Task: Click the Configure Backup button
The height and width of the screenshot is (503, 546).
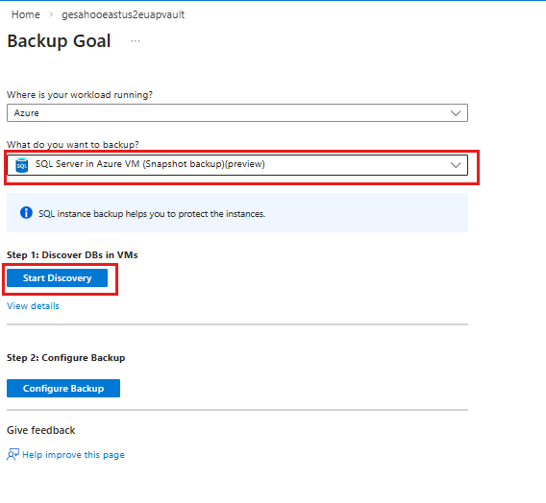Action: pyautogui.click(x=63, y=388)
